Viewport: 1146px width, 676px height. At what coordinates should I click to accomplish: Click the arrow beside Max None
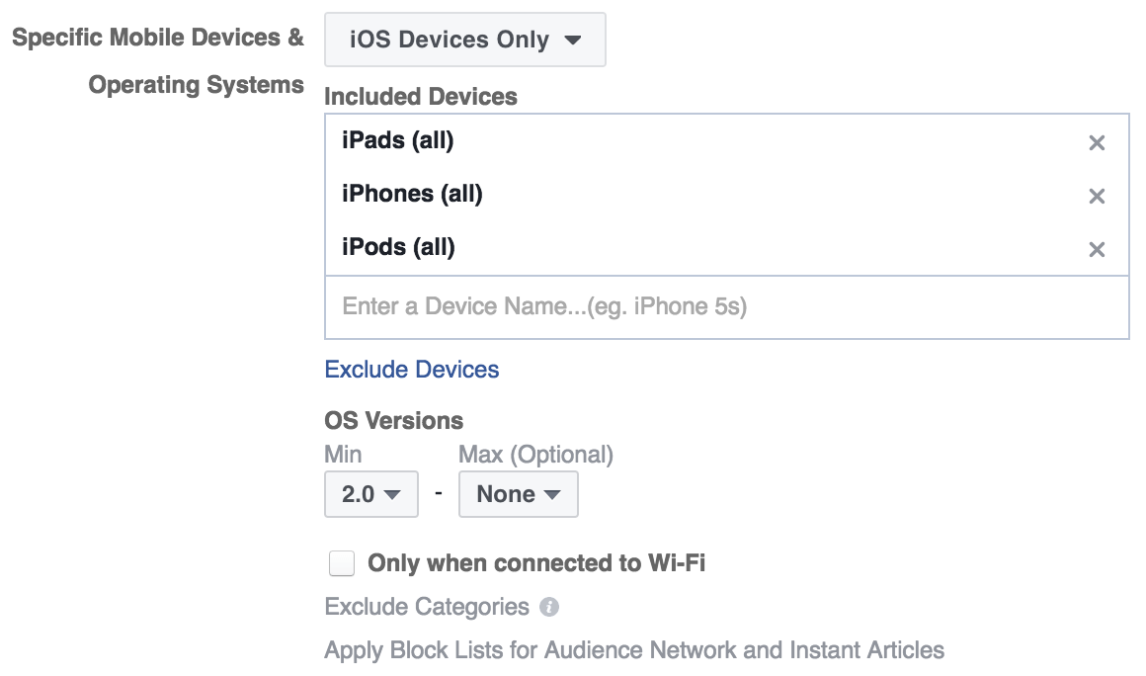pos(552,495)
